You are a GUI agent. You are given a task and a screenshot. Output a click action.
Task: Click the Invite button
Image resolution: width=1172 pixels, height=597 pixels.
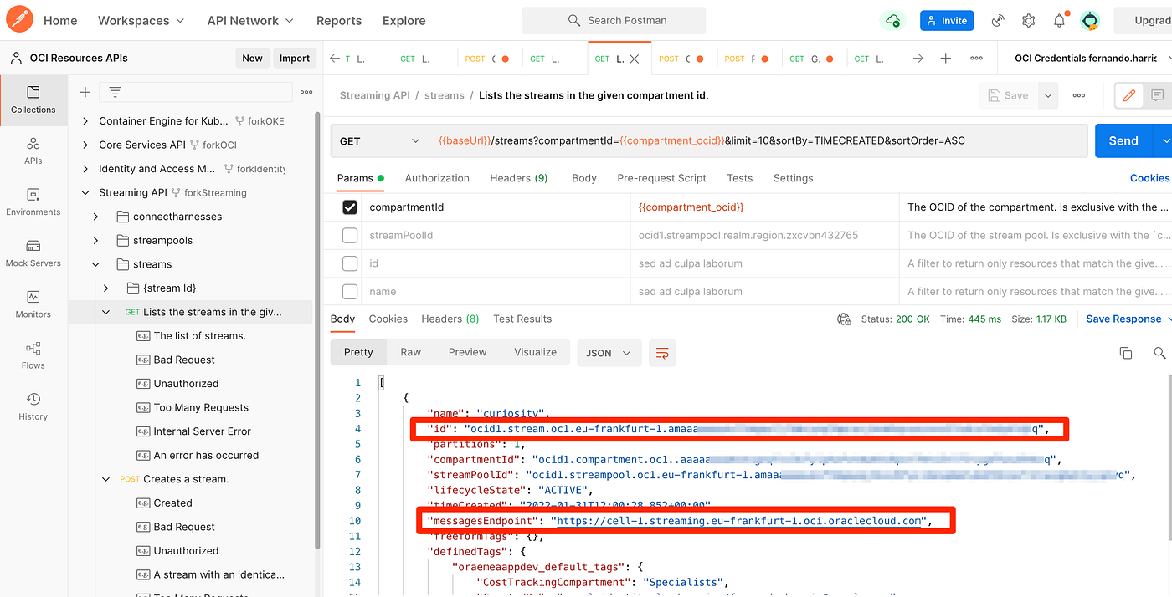(947, 20)
